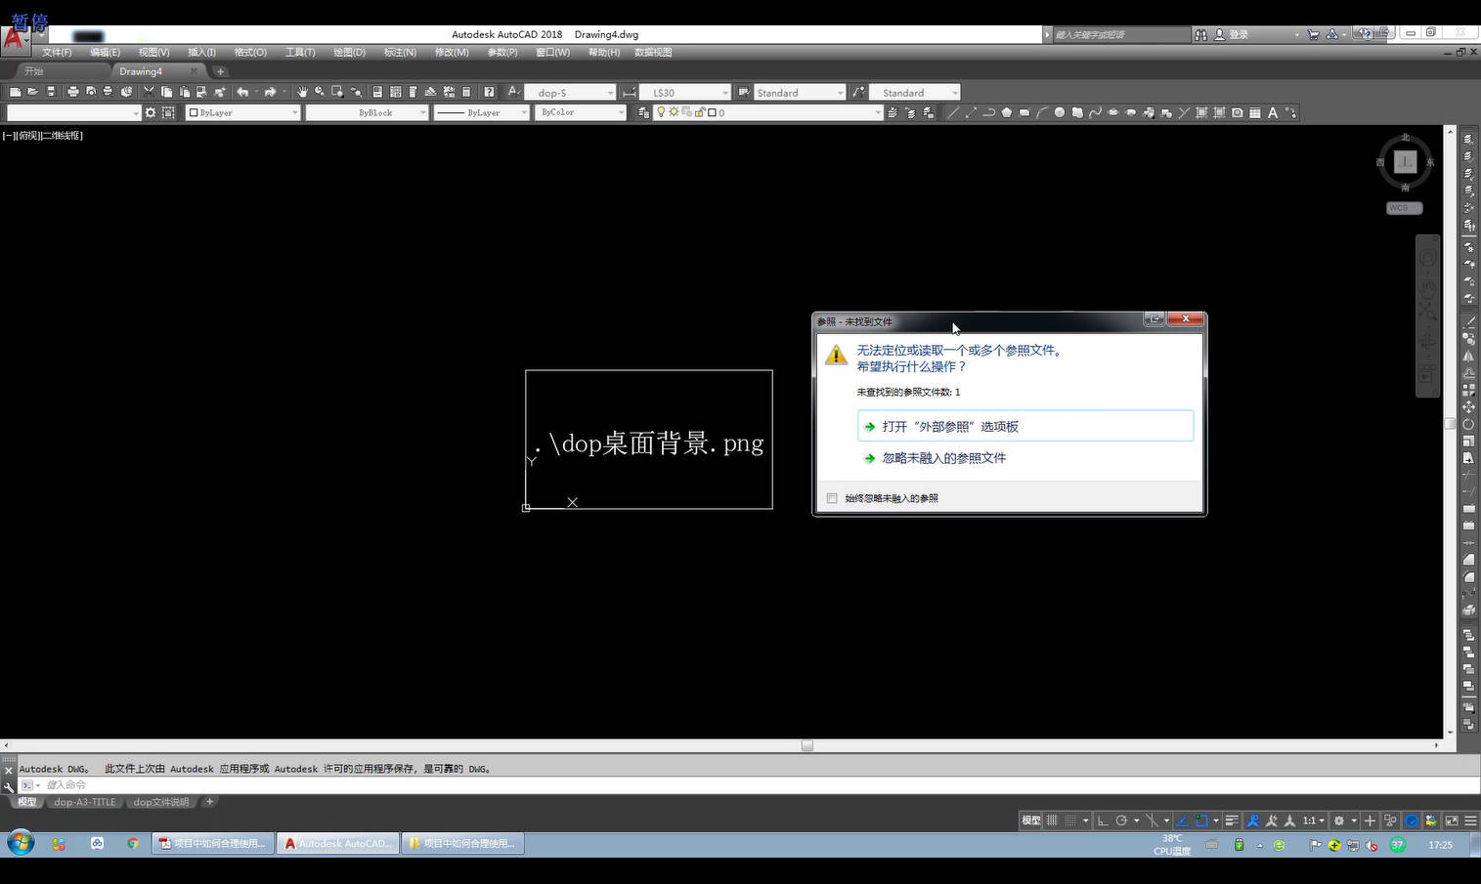
Task: Click the Print (plot) toolbar icon
Action: pos(72,92)
